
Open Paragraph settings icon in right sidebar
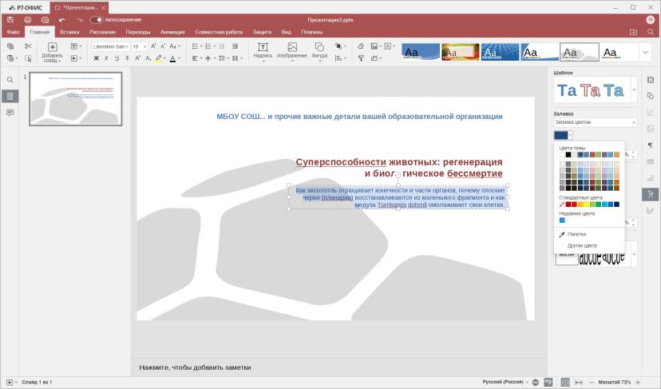coord(651,145)
